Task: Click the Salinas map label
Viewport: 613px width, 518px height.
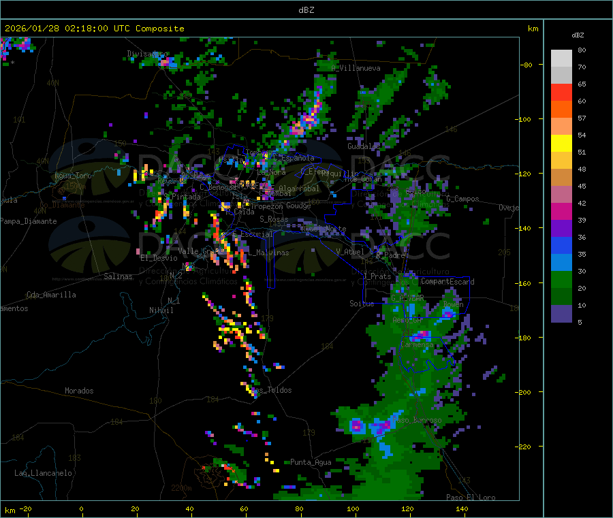Action: tap(118, 276)
